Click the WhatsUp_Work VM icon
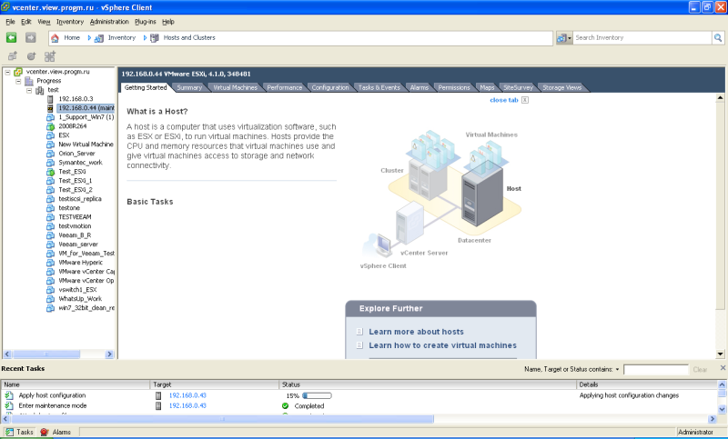This screenshot has width=728, height=439. [x=50, y=299]
